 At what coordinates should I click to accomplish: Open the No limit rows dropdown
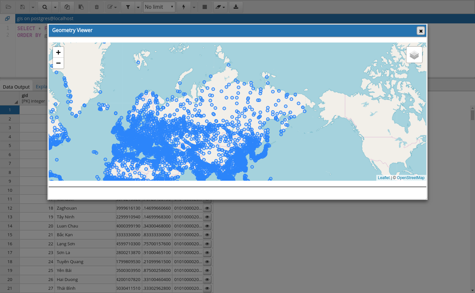(159, 7)
